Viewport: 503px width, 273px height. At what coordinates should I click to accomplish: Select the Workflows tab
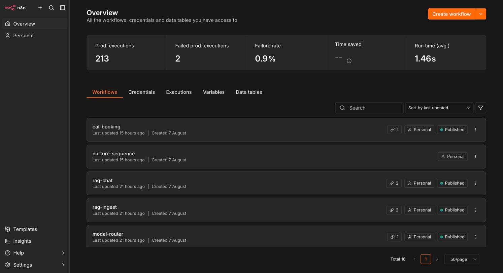[104, 92]
